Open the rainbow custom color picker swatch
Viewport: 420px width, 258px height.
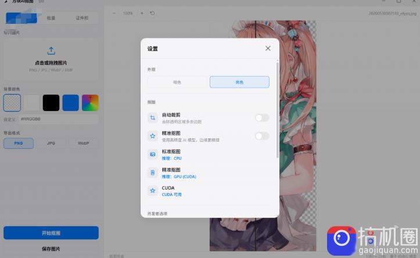point(90,103)
